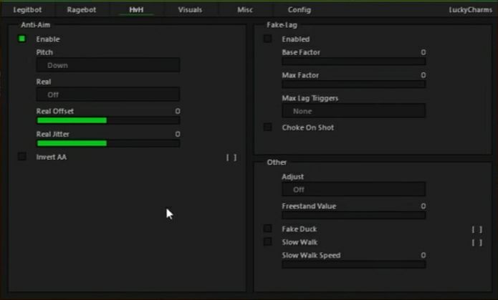Click the Other section label
Image resolution: width=498 pixels, height=300 pixels.
(x=277, y=163)
